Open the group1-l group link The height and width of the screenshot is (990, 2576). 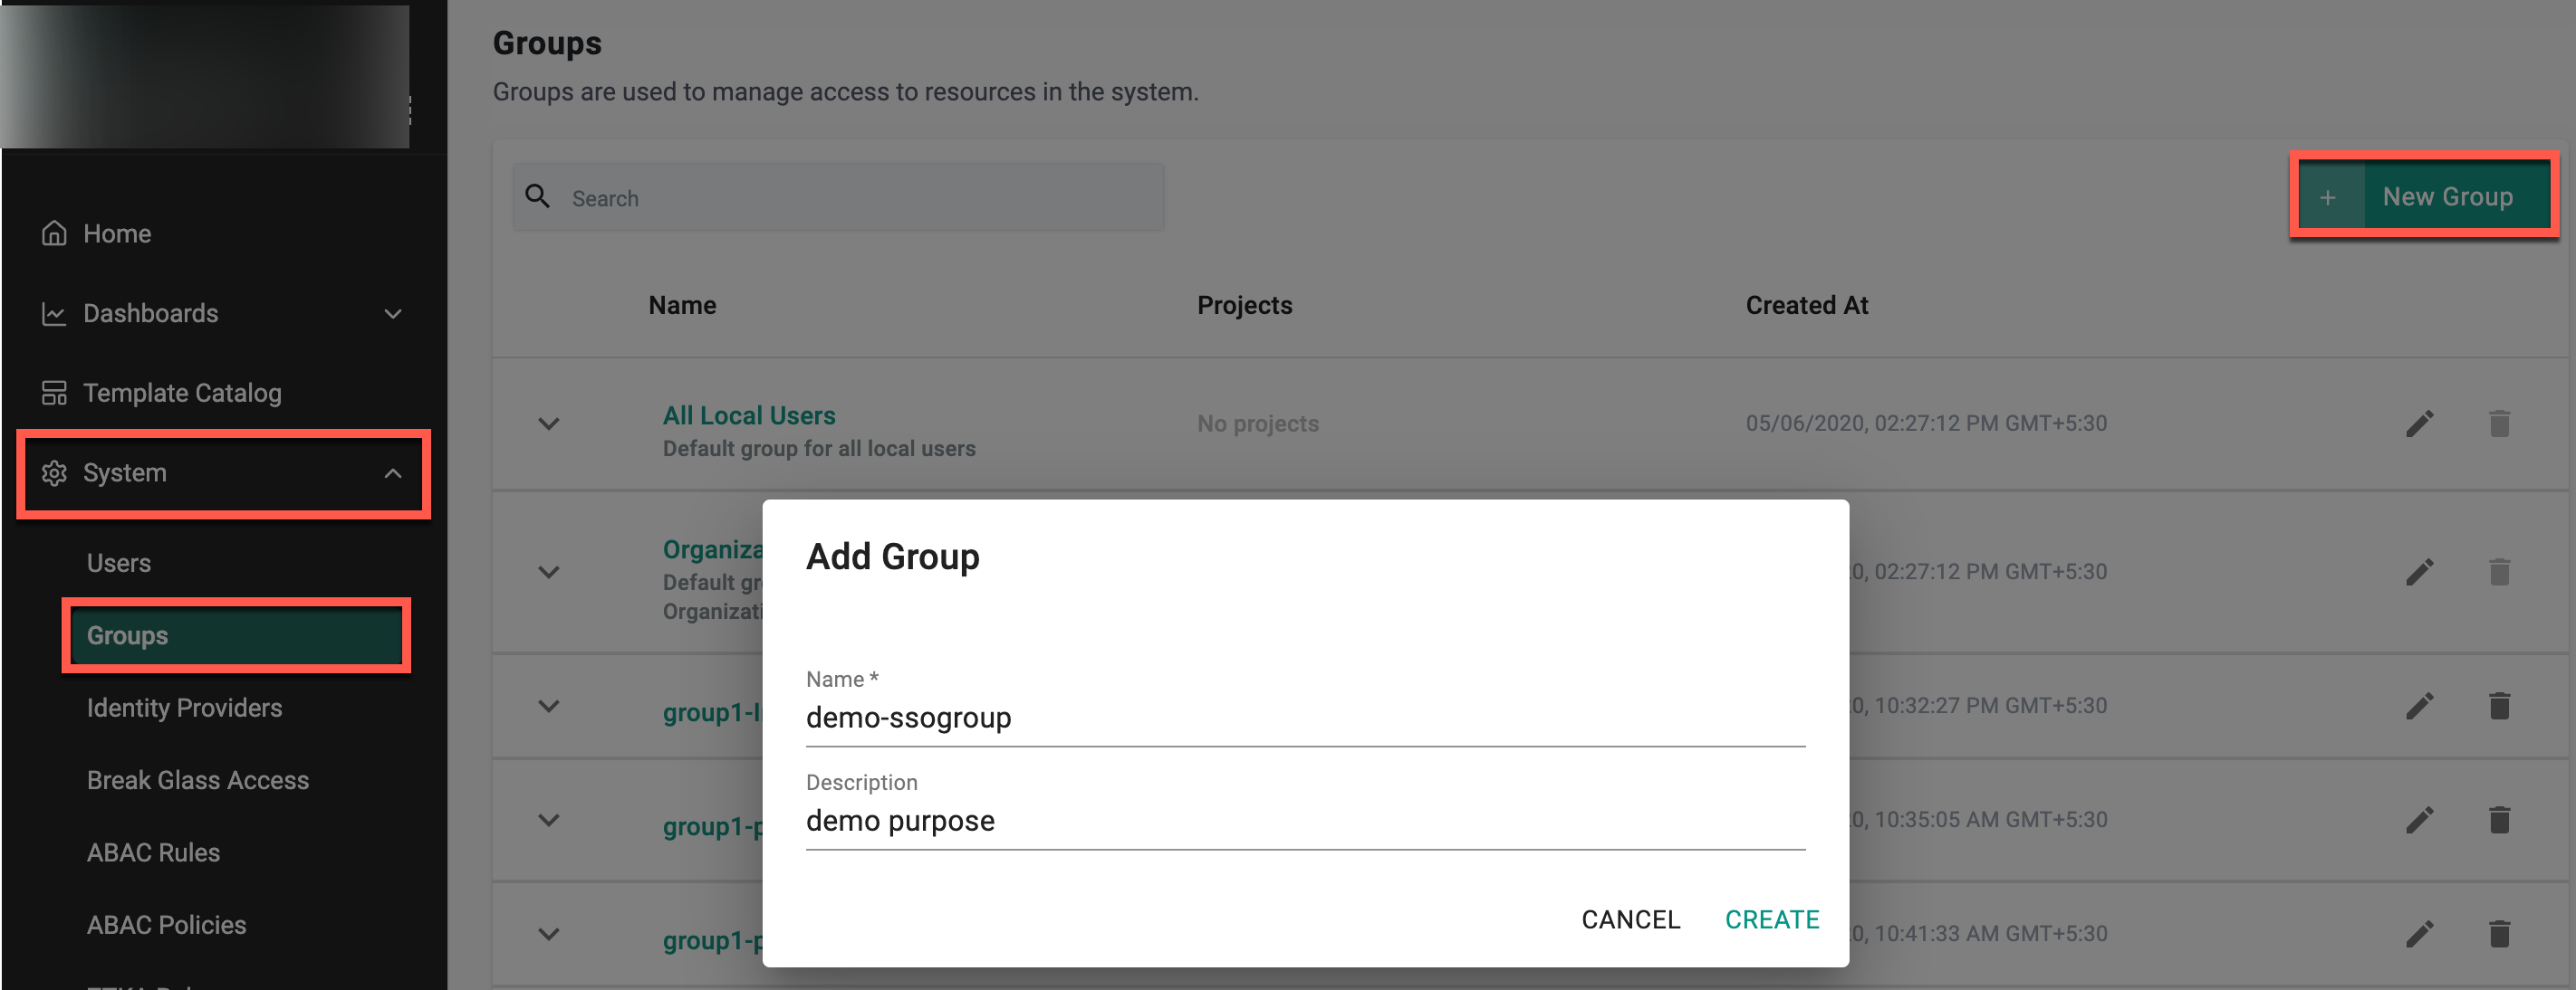(712, 712)
